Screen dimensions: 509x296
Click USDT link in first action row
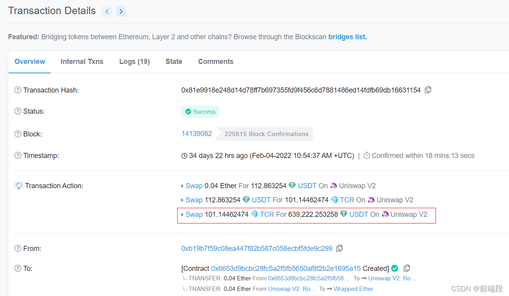click(x=307, y=185)
